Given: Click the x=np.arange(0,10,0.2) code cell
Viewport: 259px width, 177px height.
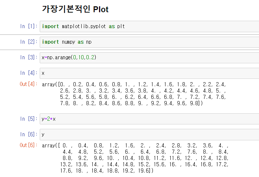Looking at the screenshot, I should tap(149, 57).
